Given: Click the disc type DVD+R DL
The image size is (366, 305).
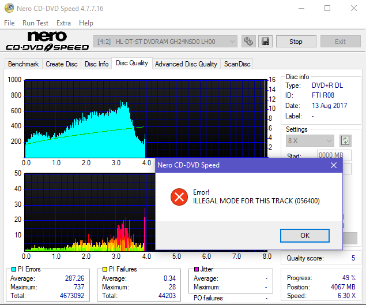Looking at the screenshot, I should point(327,85).
